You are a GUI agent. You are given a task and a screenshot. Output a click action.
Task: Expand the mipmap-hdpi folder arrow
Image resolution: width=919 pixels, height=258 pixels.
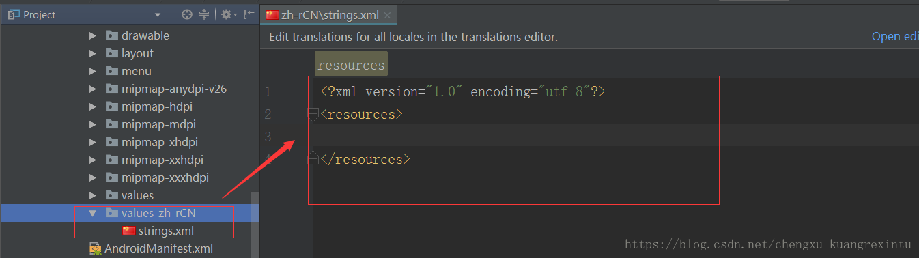[93, 106]
